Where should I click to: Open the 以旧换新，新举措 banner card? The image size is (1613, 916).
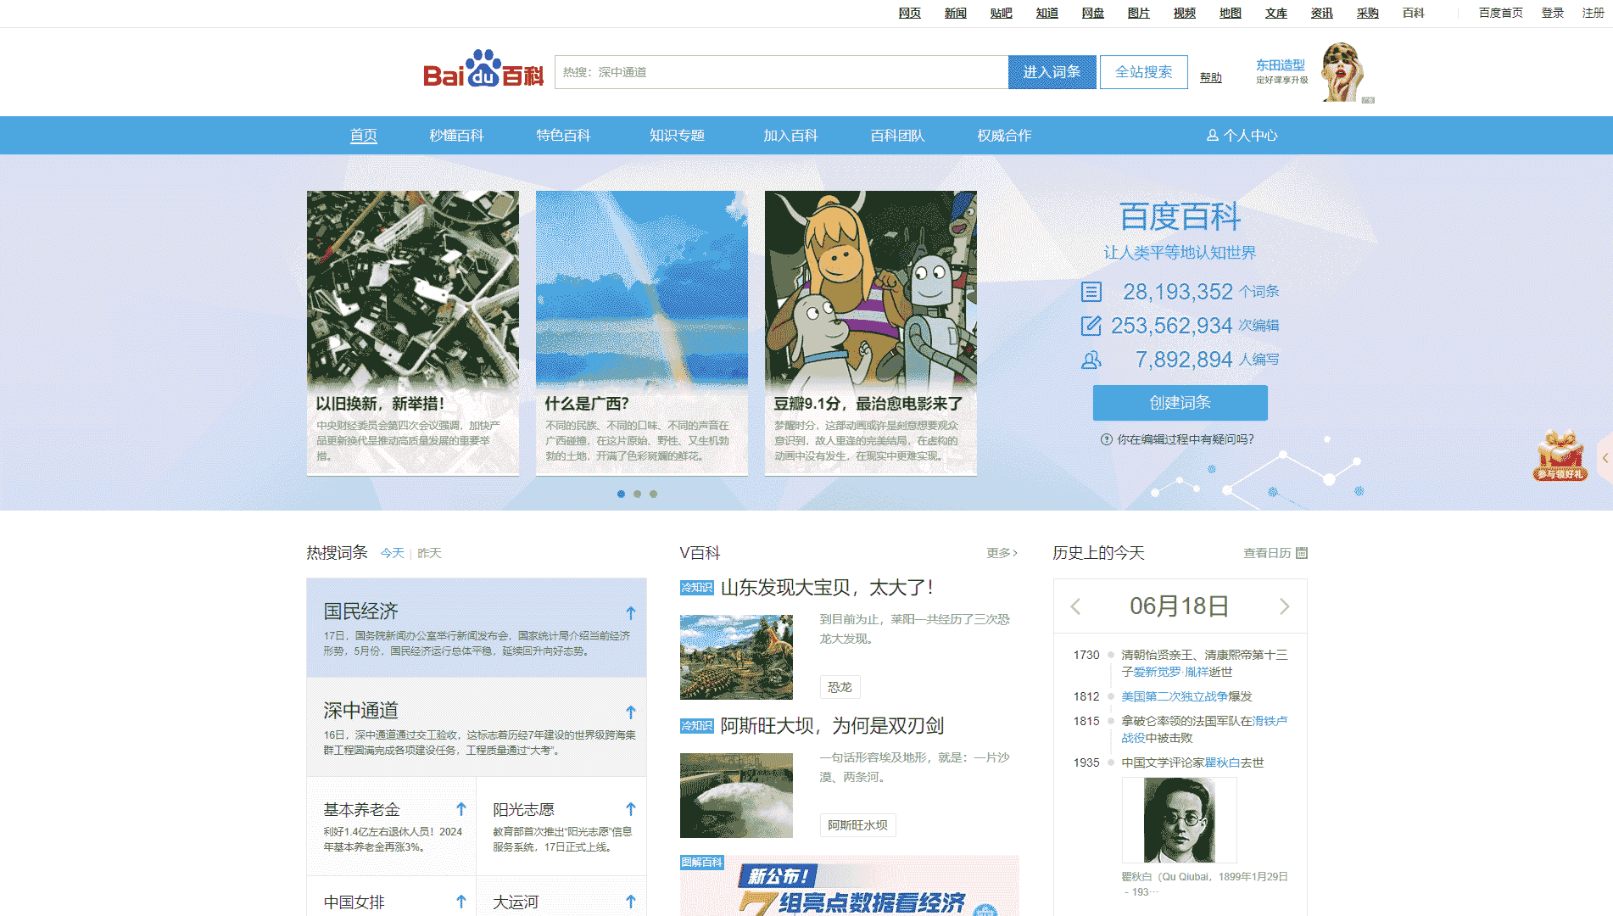tap(413, 332)
